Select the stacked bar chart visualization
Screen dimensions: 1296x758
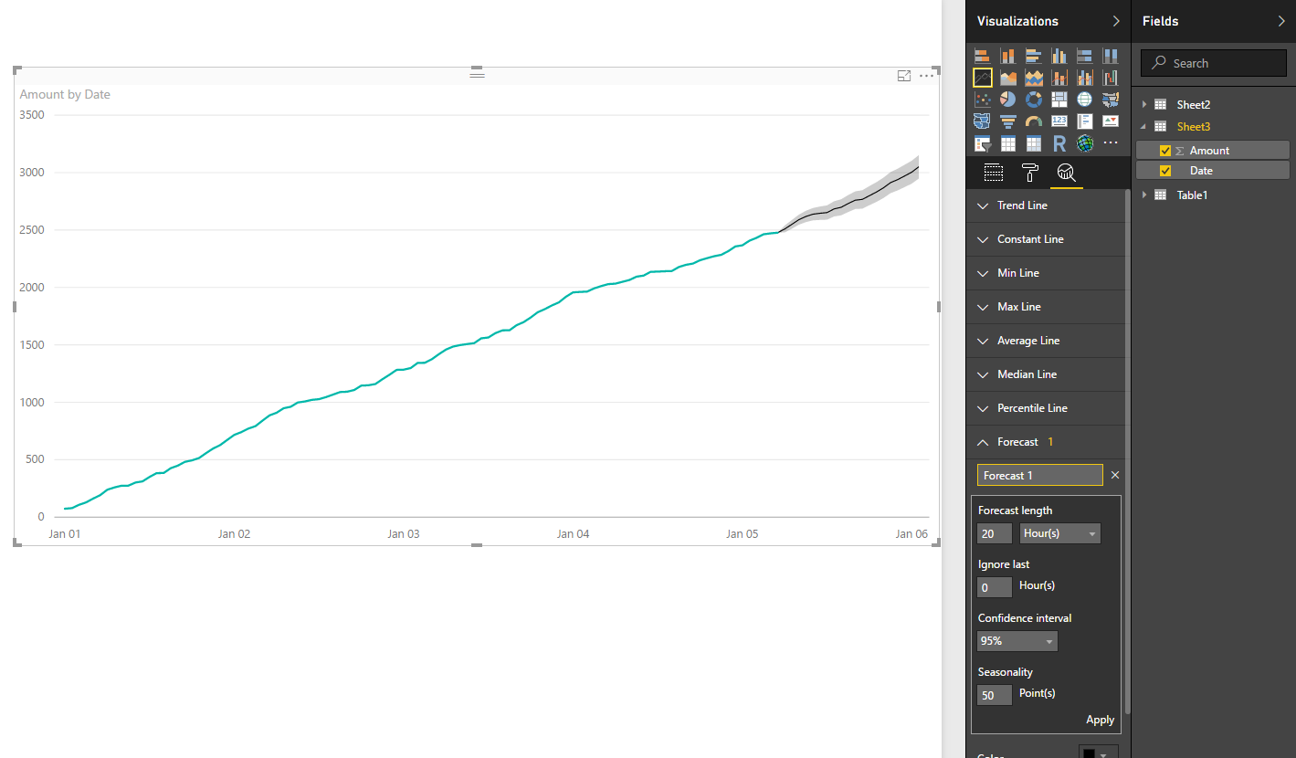click(983, 56)
